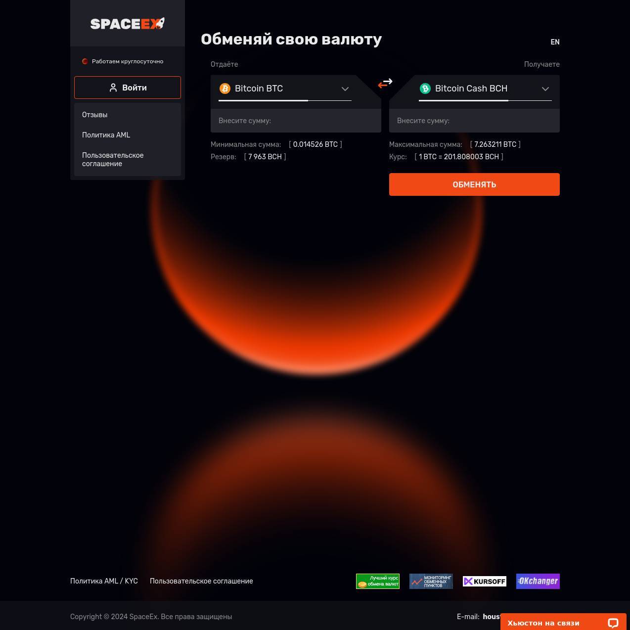Open the OKchanger badge

[538, 581]
